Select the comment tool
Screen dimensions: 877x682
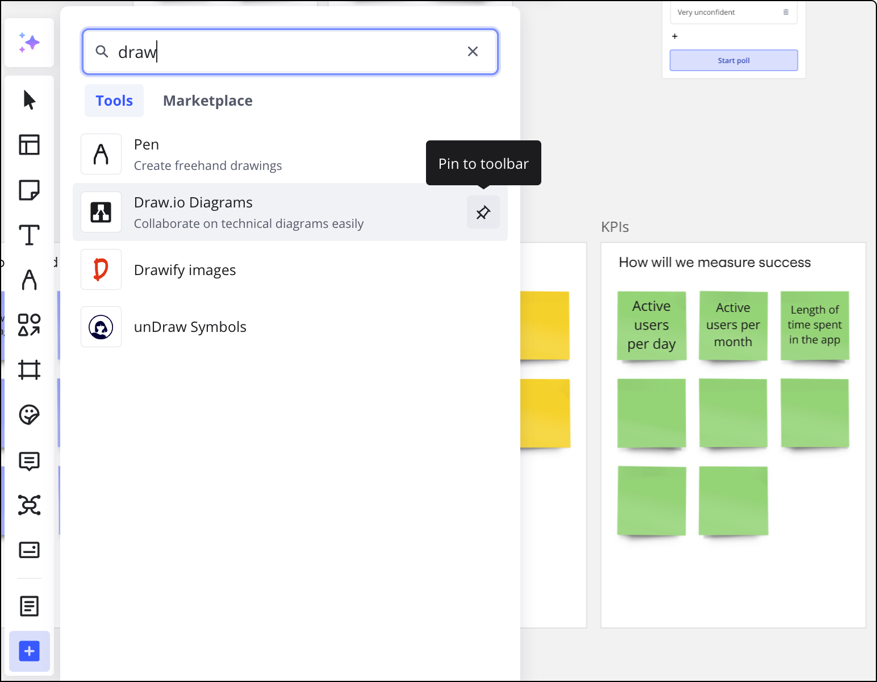29,460
